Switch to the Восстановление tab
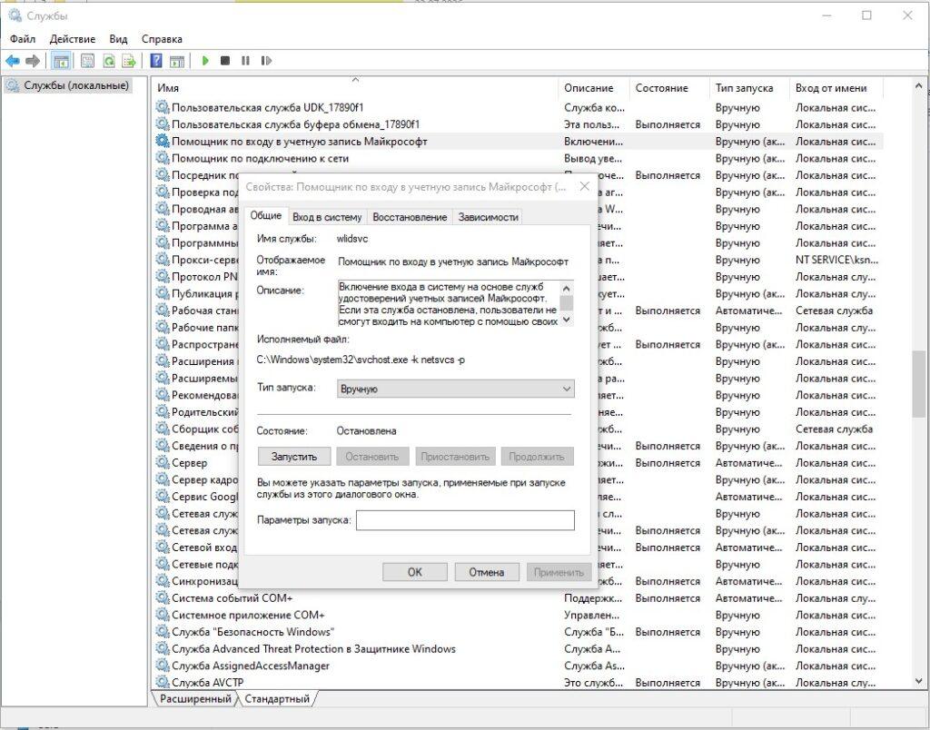This screenshot has height=730, width=930. click(410, 217)
